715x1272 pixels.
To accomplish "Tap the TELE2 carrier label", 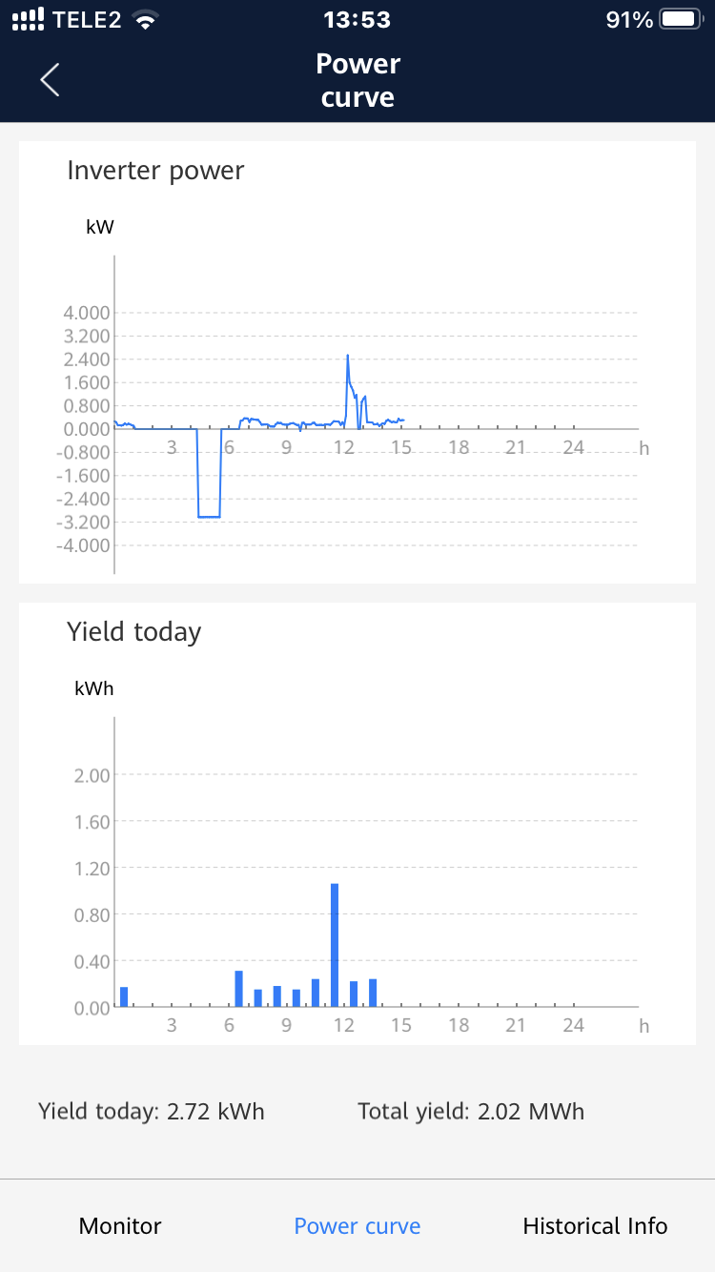I will click(87, 20).
